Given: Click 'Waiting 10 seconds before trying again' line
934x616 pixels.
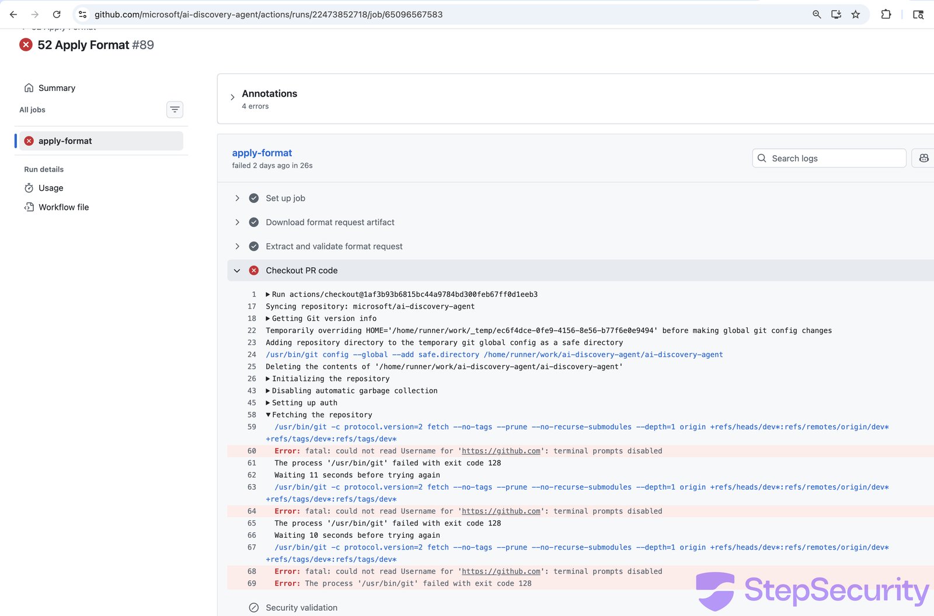Looking at the screenshot, I should pos(357,535).
